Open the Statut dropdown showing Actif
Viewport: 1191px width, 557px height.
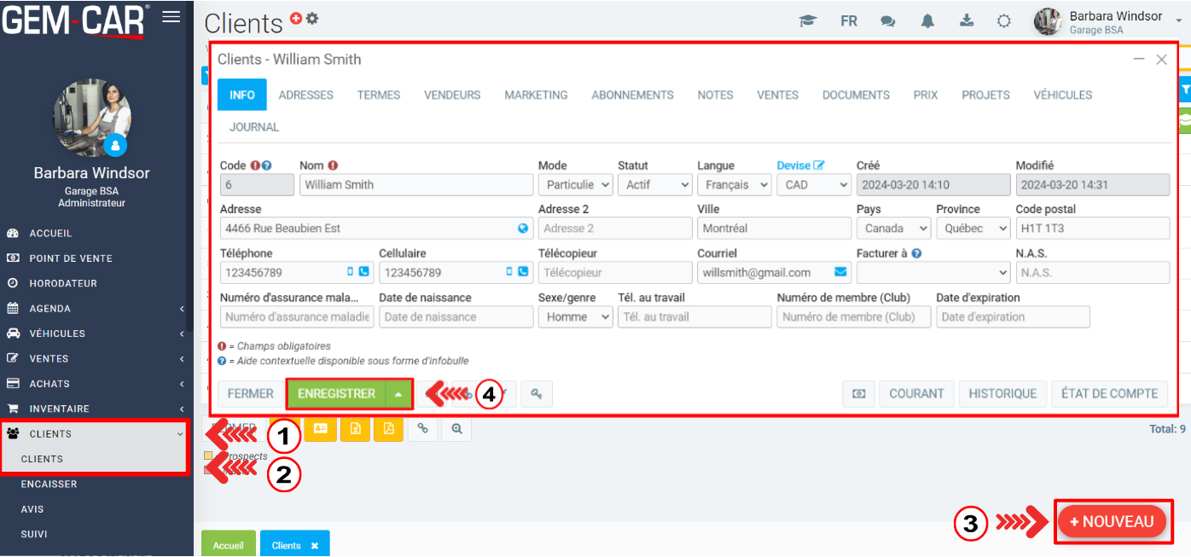pos(654,184)
